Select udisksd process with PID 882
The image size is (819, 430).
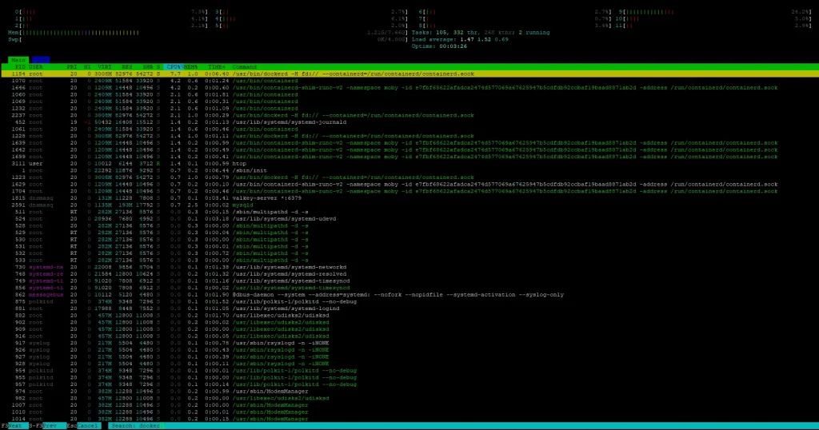point(409,315)
